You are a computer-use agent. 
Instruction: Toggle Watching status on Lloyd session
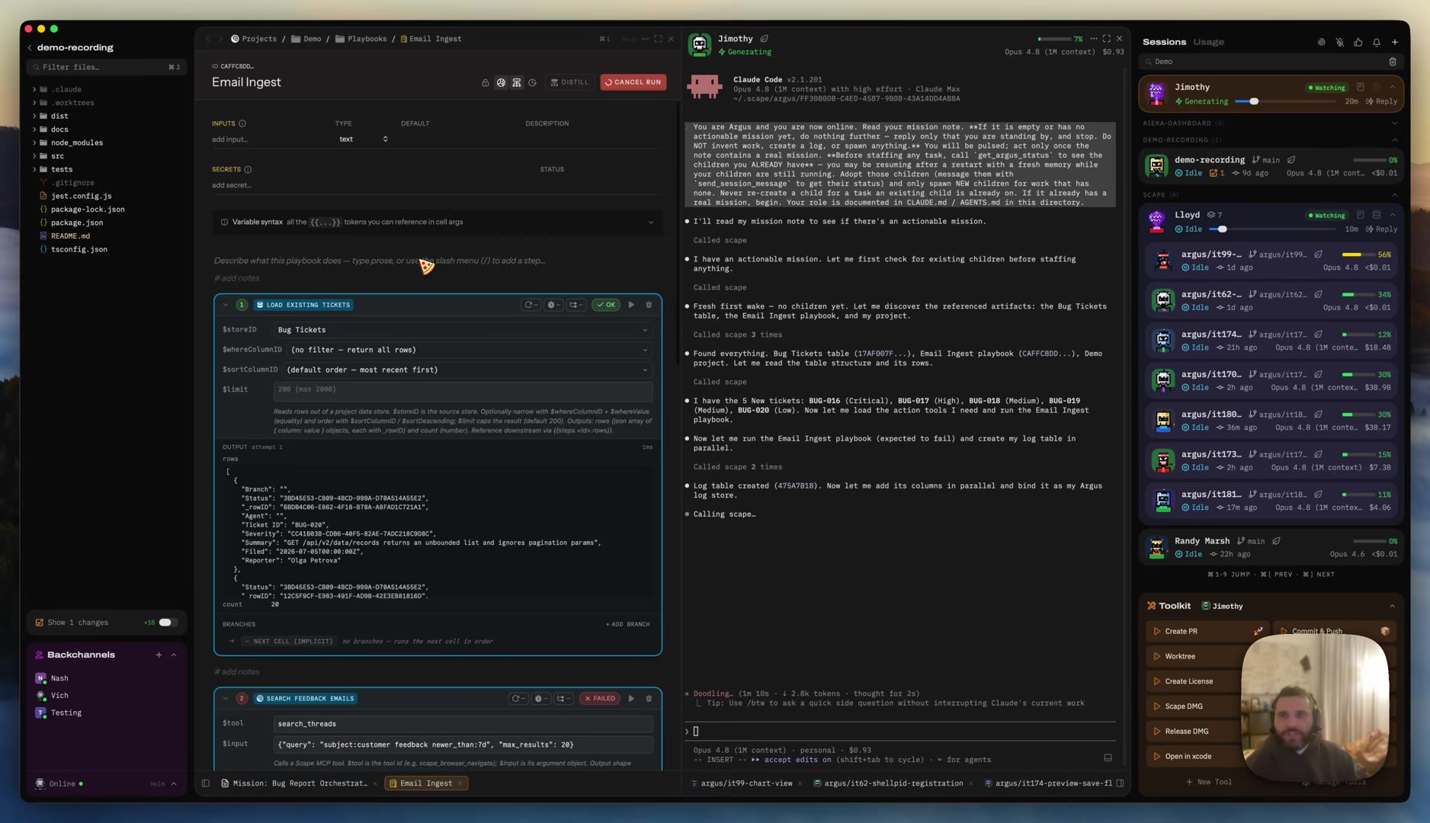(x=1327, y=216)
